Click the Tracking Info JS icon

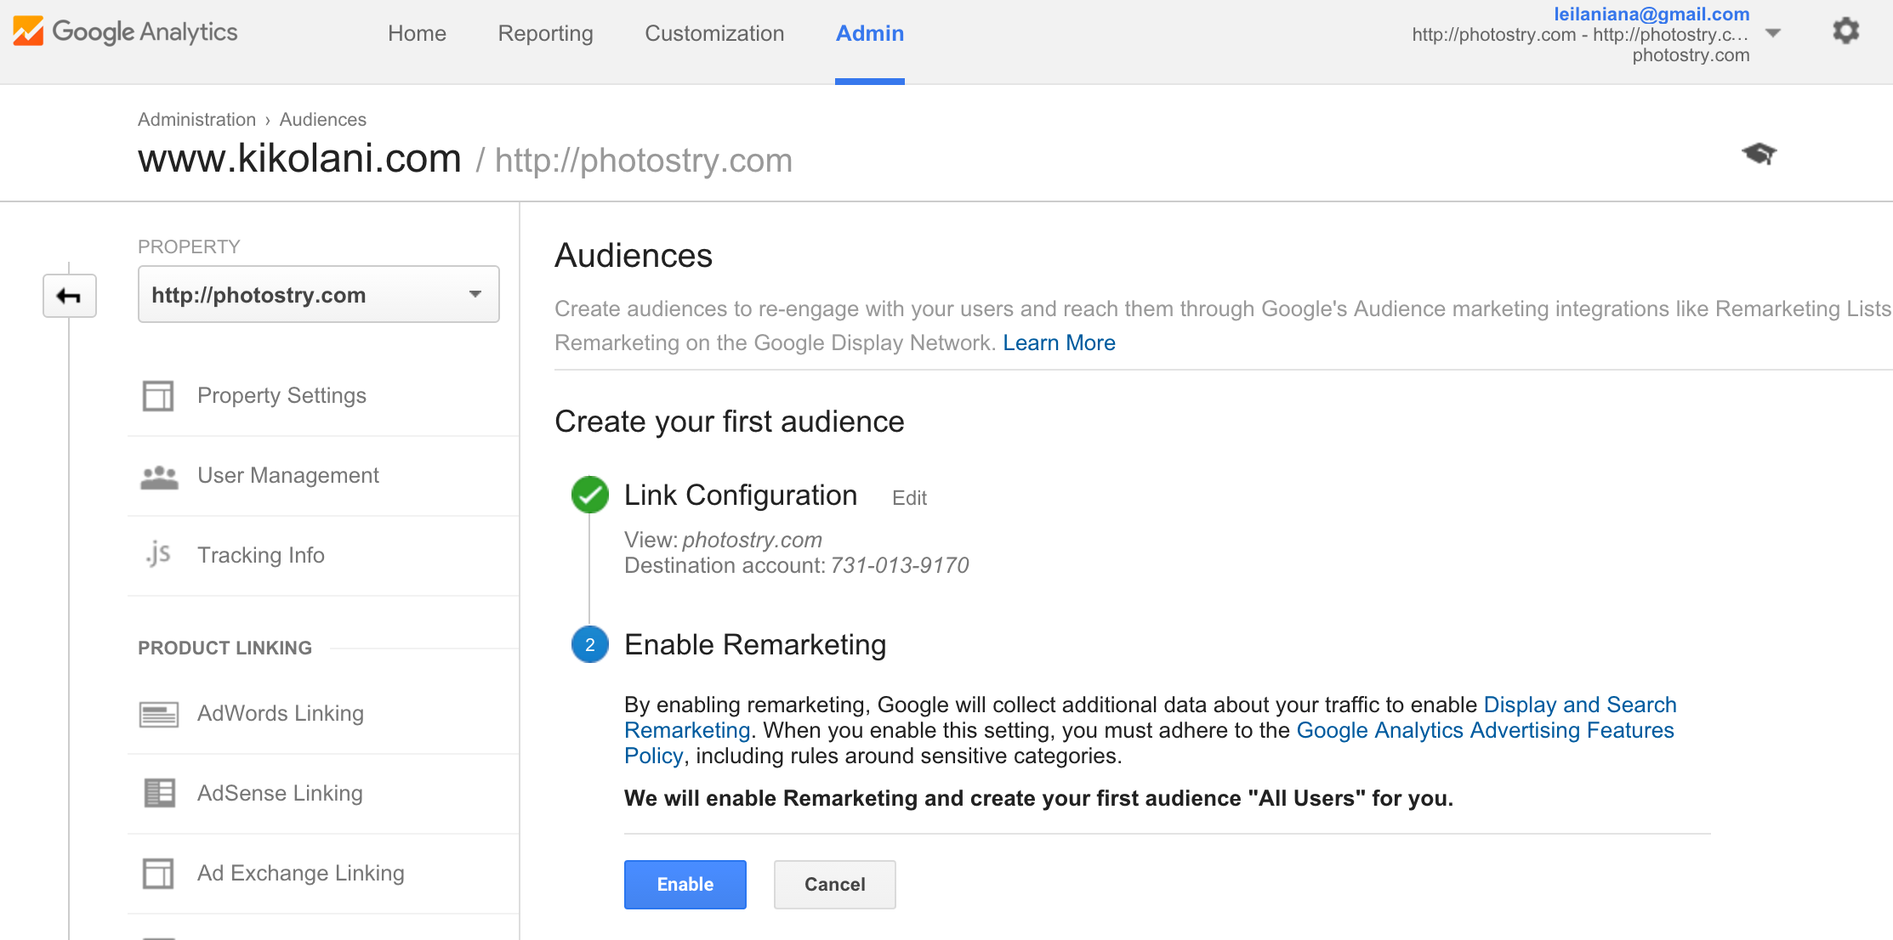point(157,555)
